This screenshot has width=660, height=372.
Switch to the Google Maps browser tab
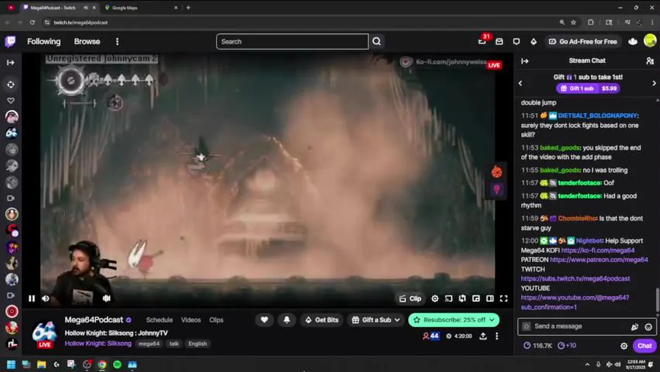tap(139, 8)
